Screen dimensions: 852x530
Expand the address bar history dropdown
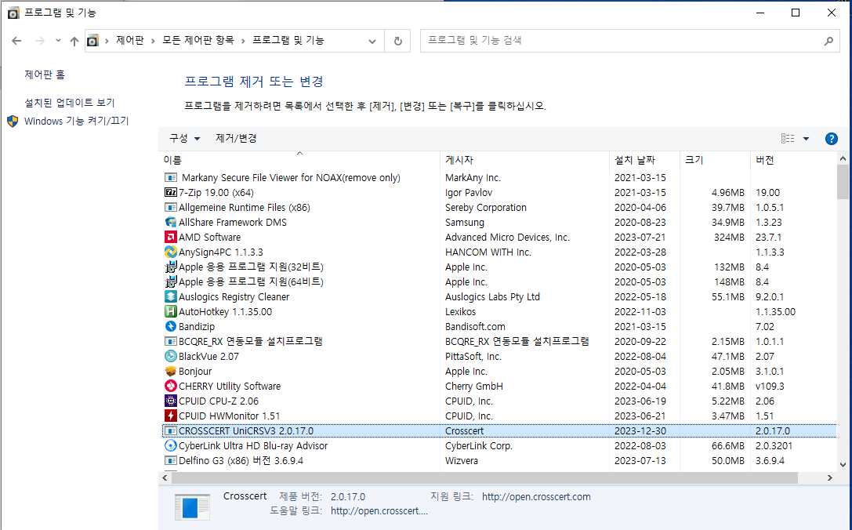372,41
